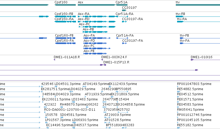
Task: Click the ttv gene label
Action: pos(178,2)
